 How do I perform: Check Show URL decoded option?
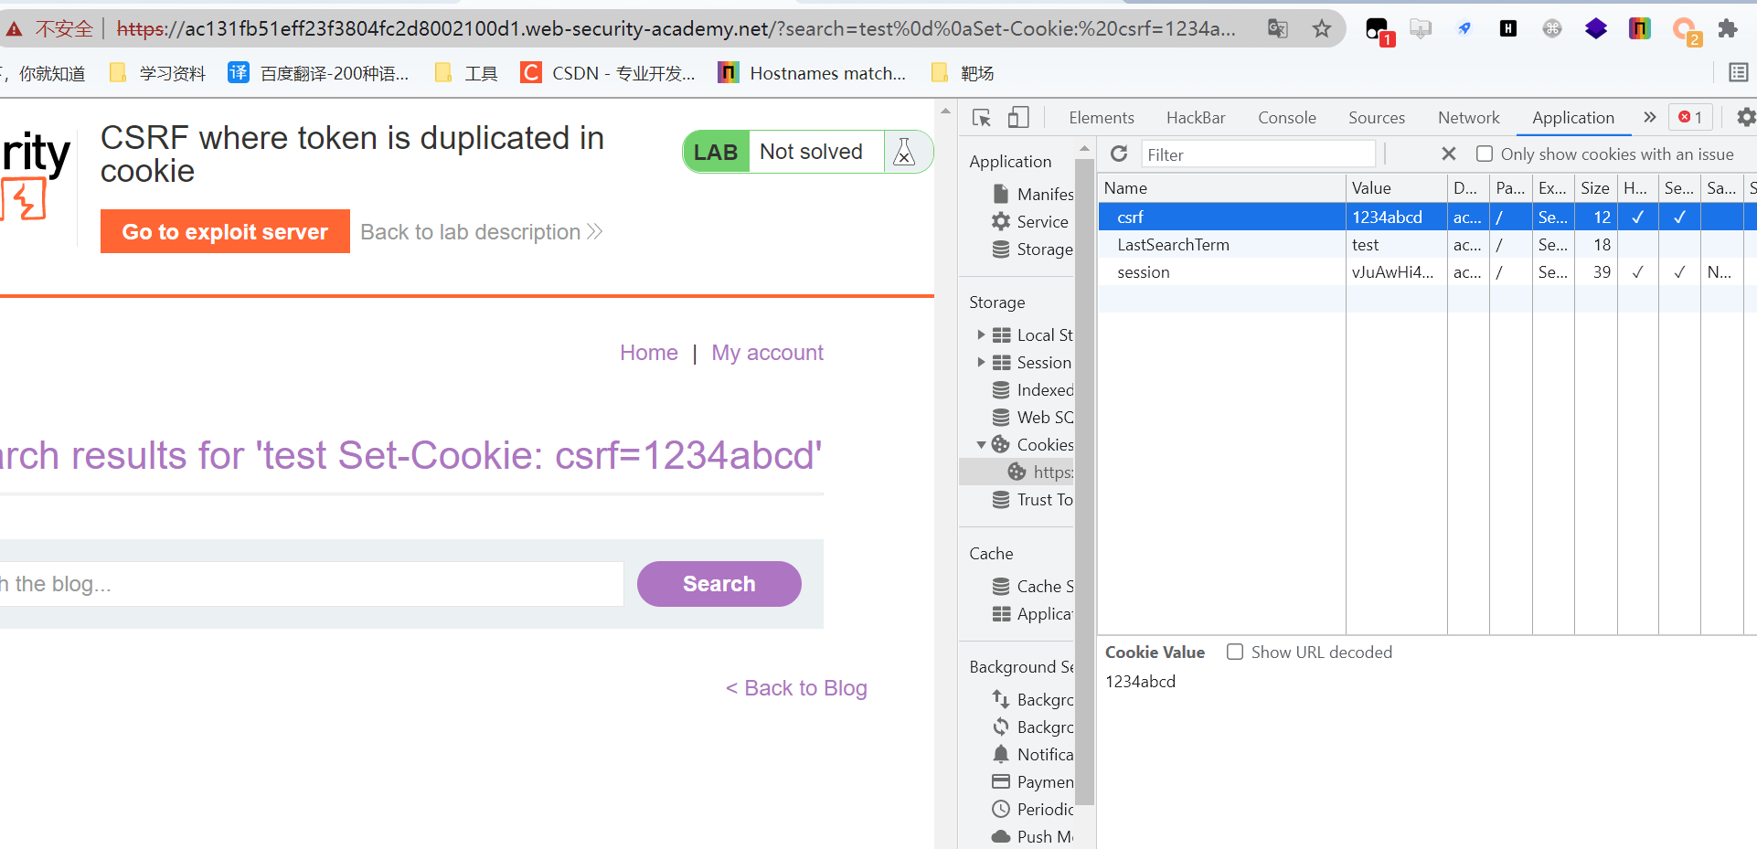pos(1235,652)
